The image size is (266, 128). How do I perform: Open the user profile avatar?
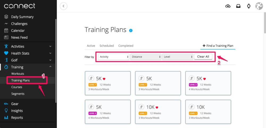259,6
